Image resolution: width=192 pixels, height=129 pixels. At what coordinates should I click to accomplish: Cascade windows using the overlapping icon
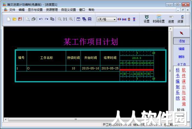pos(84,19)
